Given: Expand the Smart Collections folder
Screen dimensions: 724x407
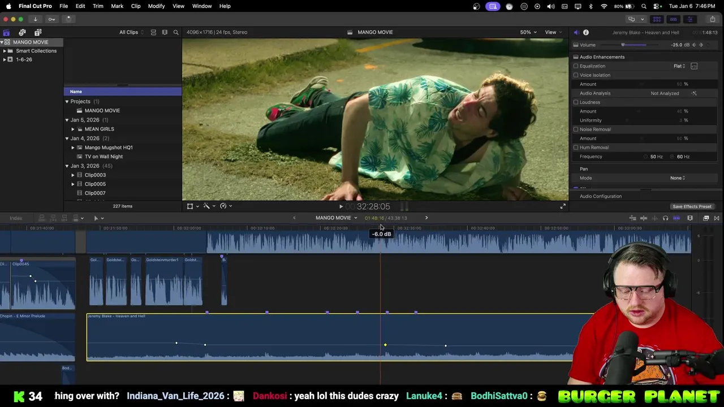Looking at the screenshot, I should [5, 51].
